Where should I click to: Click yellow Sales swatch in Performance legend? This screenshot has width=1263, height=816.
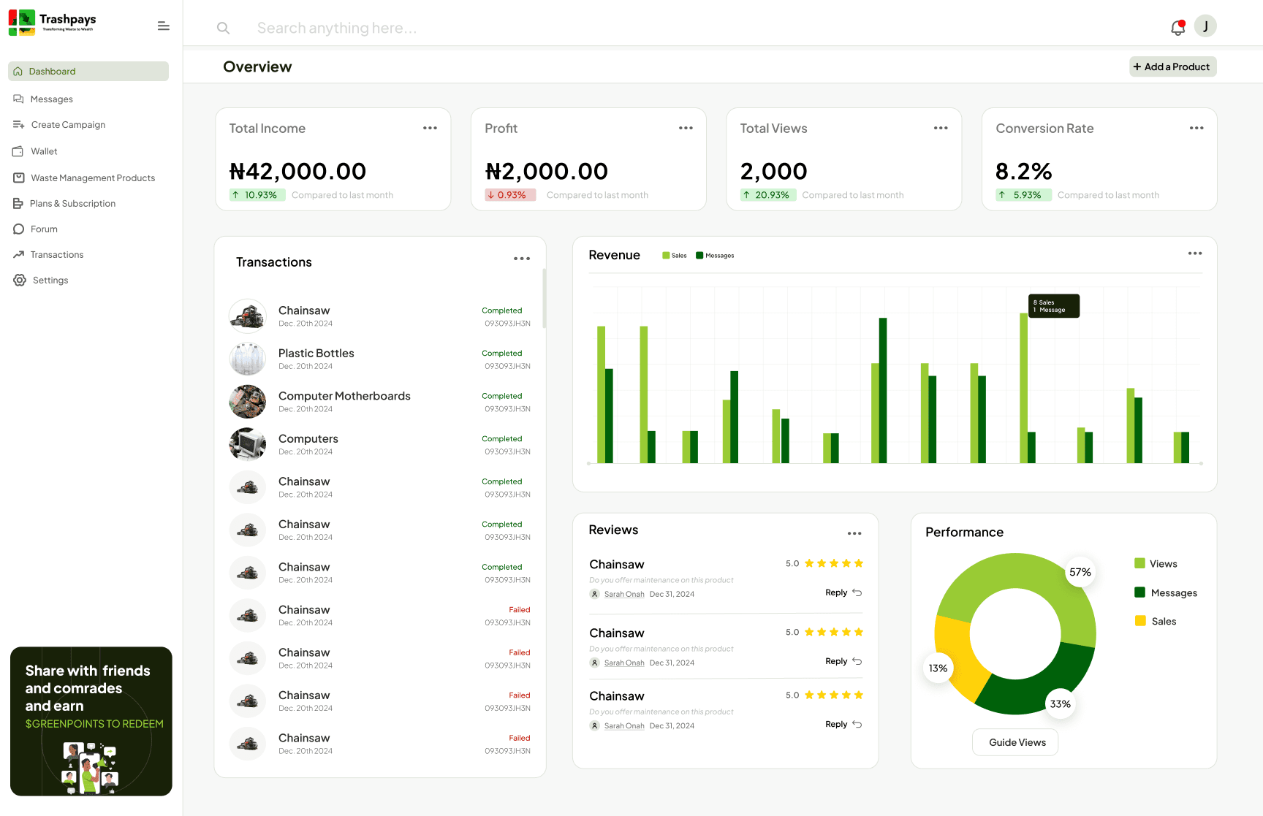click(1140, 621)
